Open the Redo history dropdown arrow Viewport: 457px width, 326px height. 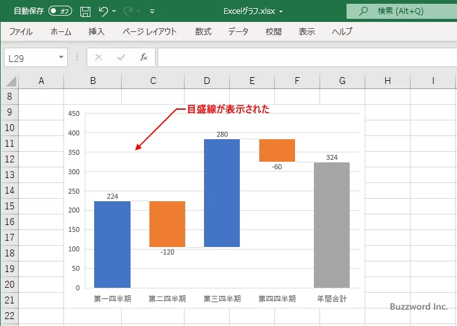139,11
